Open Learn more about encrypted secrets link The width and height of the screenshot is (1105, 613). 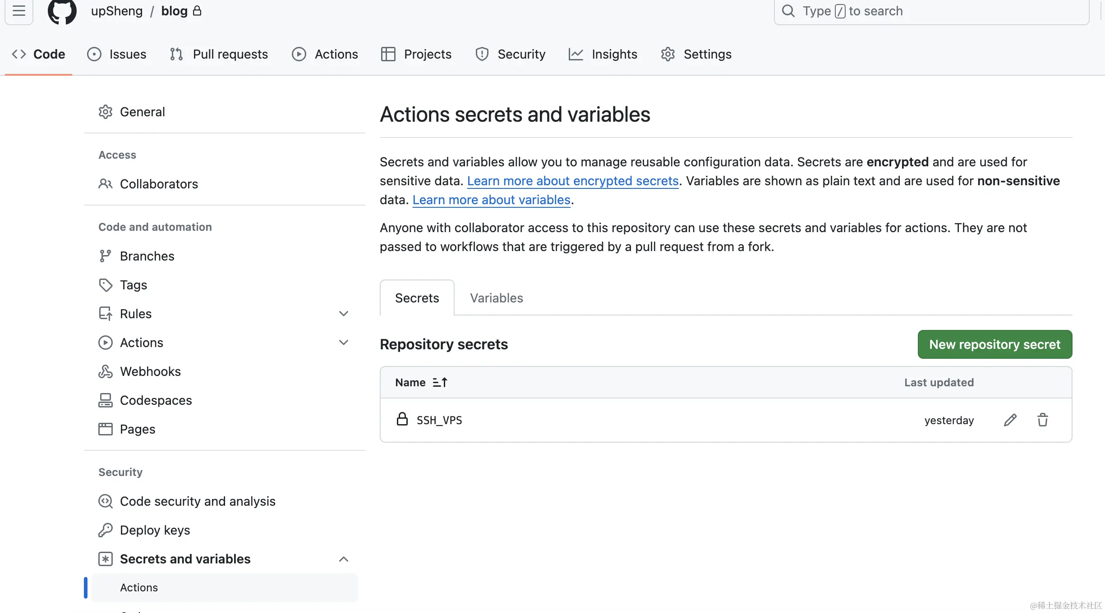(x=573, y=181)
